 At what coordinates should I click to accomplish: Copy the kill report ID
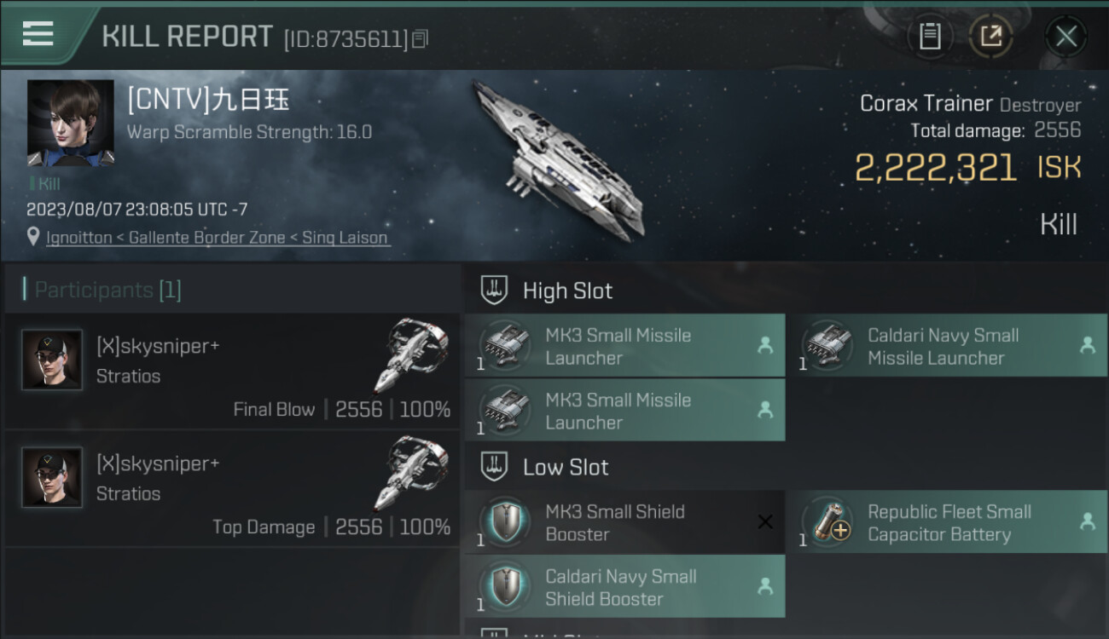pyautogui.click(x=420, y=39)
